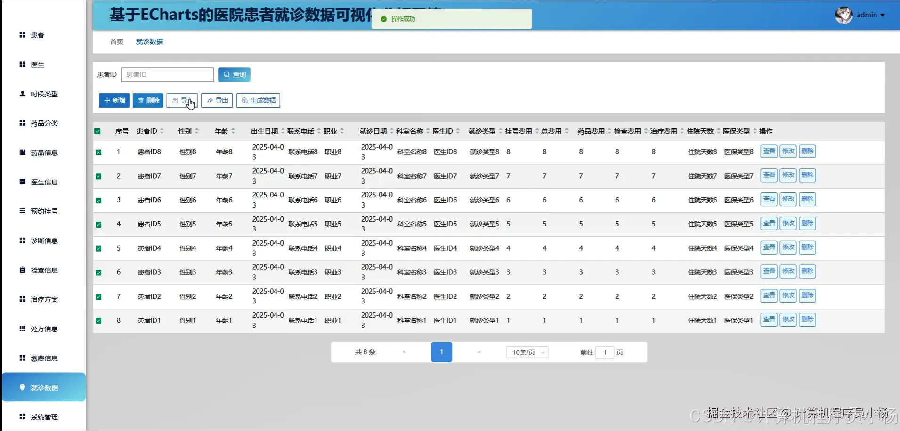This screenshot has height=431, width=900.
Task: Sort table by 总费用 column
Action: tap(567, 131)
